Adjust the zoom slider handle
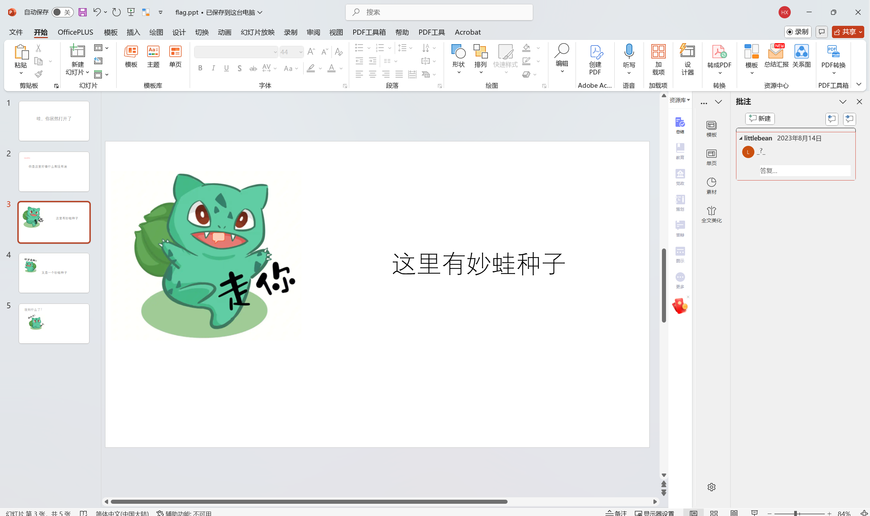This screenshot has width=870, height=516. [x=796, y=514]
